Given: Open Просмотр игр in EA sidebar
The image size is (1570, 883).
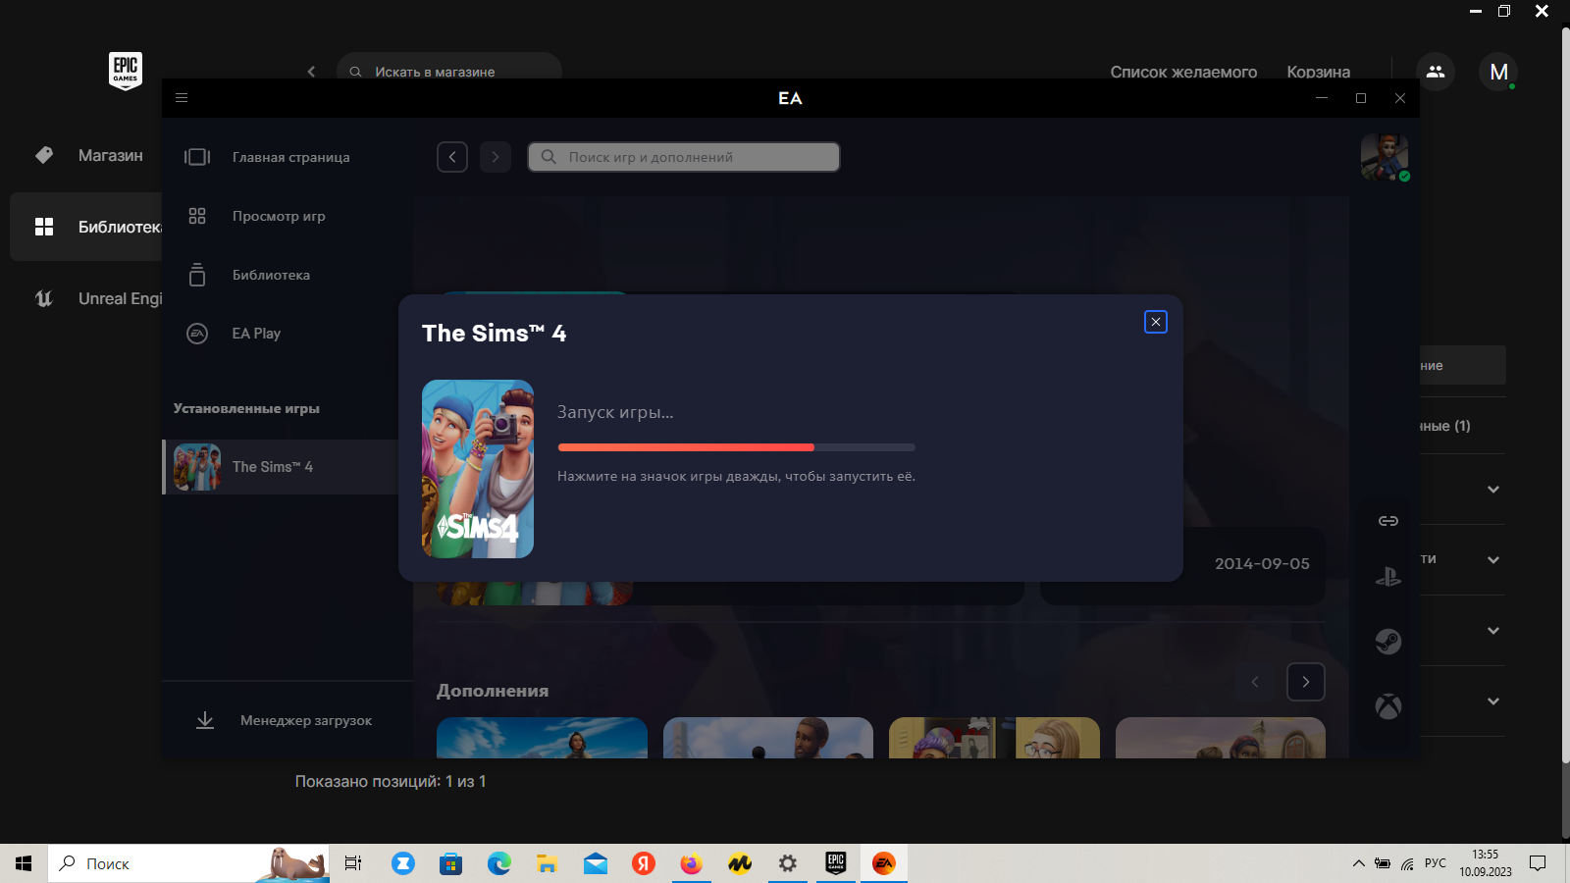Looking at the screenshot, I should tap(279, 216).
